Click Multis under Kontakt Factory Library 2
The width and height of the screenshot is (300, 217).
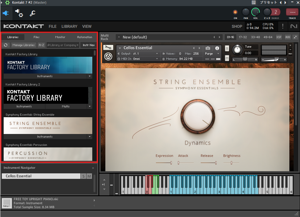(x=66, y=107)
